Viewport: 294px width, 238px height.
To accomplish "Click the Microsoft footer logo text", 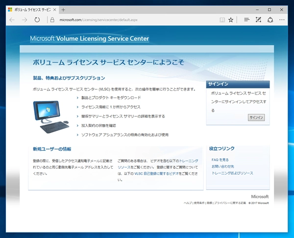I will (260, 197).
